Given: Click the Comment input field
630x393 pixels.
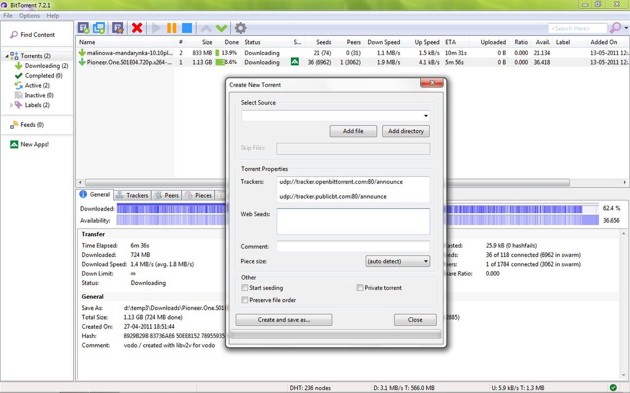Looking at the screenshot, I should pyautogui.click(x=353, y=247).
